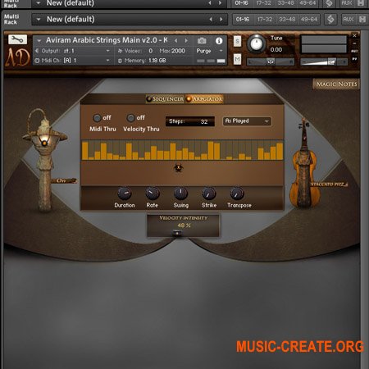369x369 pixels.
Task: Click the first step bar in the velocity sequencer
Action: click(x=85, y=151)
